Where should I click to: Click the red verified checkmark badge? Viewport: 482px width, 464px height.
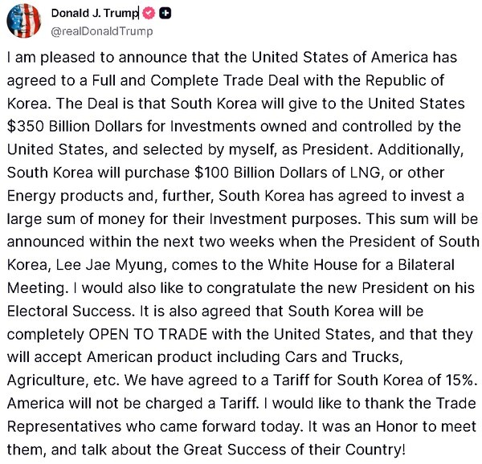[x=148, y=14]
